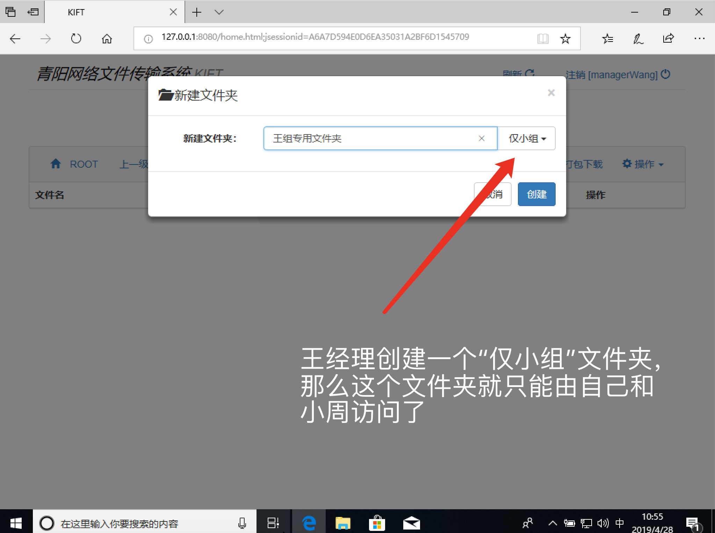Click the 新建文件夹 name input field
715x533 pixels.
coord(370,138)
